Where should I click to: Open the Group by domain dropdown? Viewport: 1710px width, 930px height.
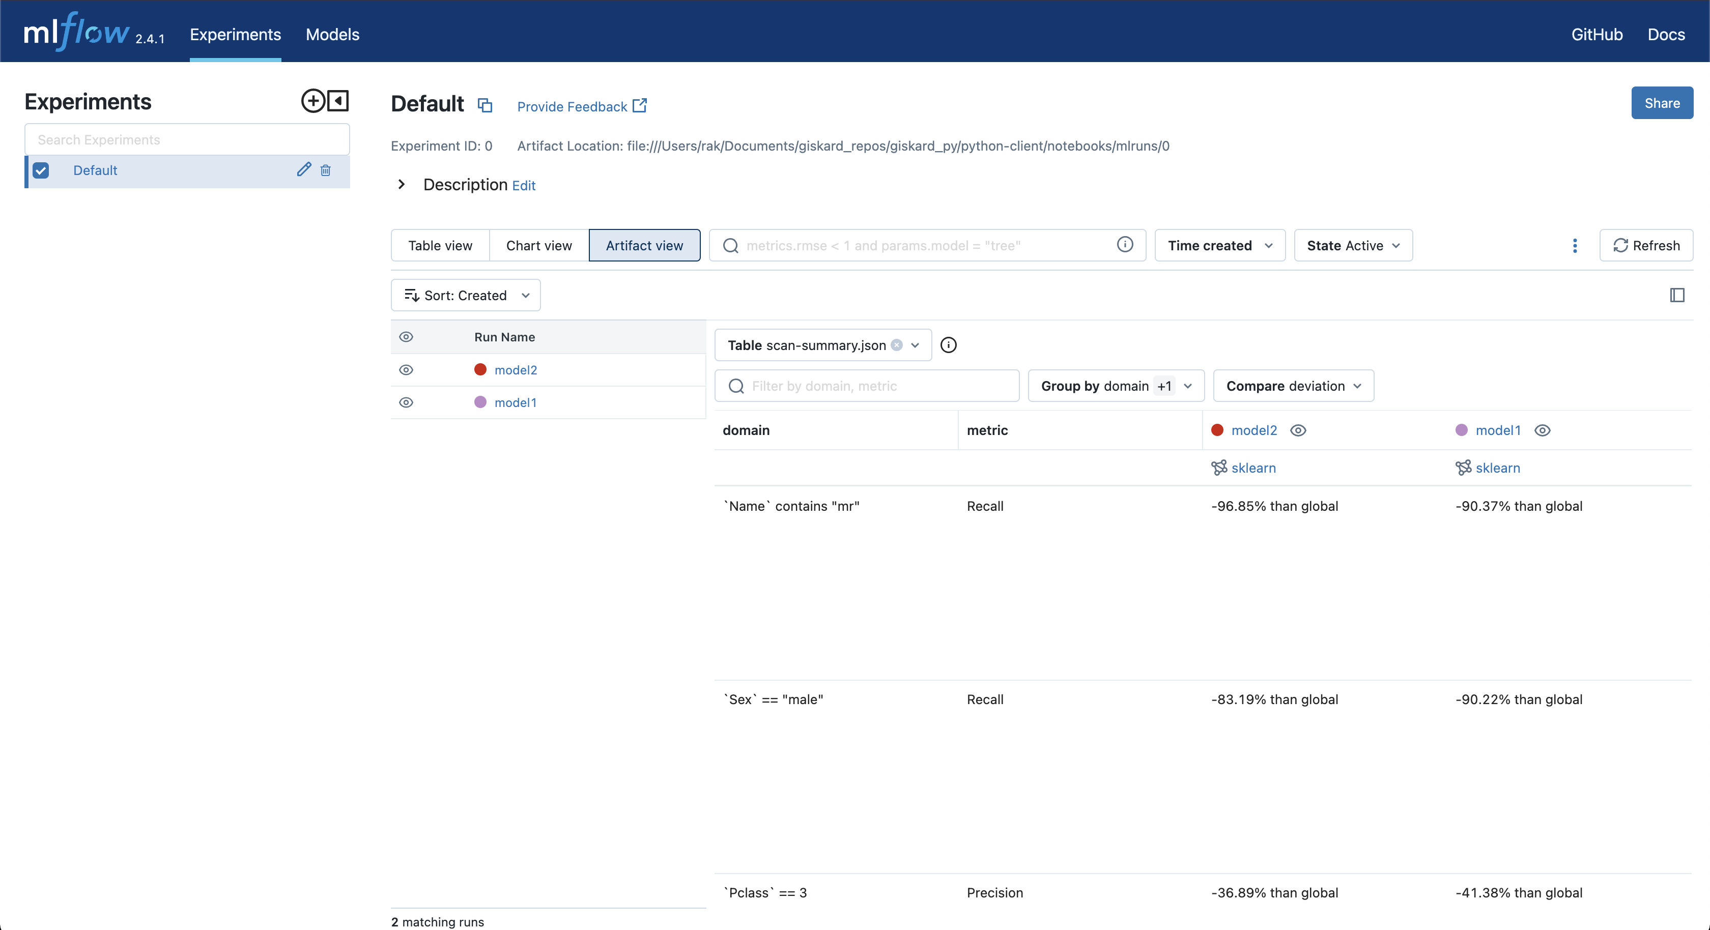[x=1117, y=386]
